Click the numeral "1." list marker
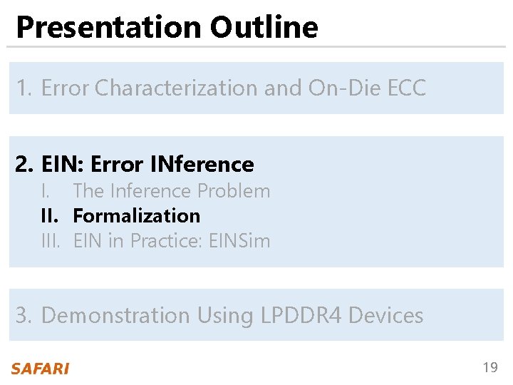 [24, 88]
